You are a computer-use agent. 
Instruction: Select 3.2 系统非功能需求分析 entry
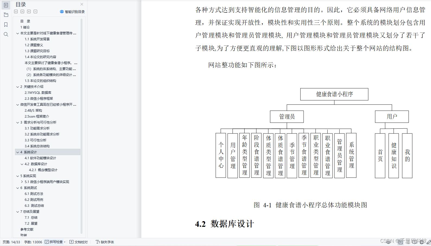click(42, 134)
